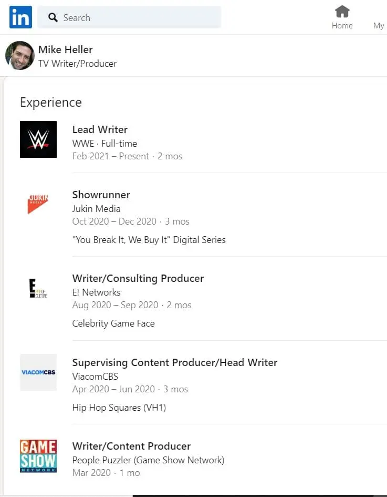This screenshot has height=497, width=387.
Task: Click the Mike Heller name link
Action: 65,49
